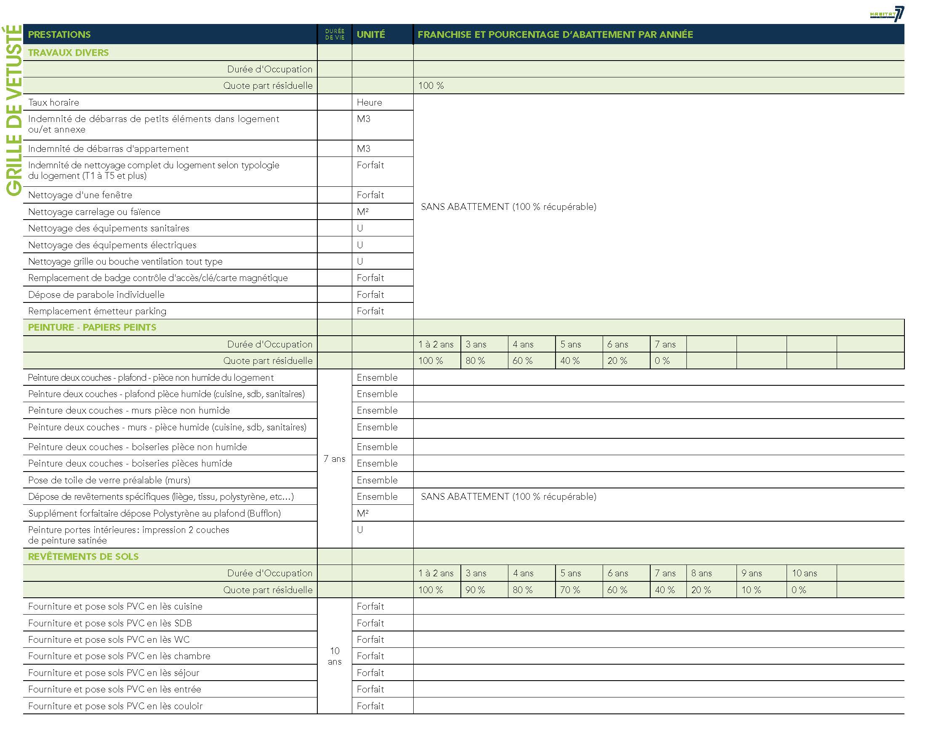Click SANS ABATTEMENT text in Travaux divers

pos(509,207)
